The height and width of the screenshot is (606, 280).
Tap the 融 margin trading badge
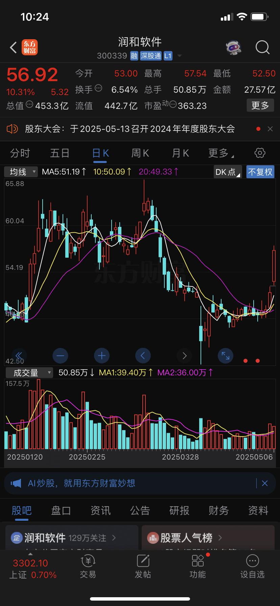click(x=134, y=56)
